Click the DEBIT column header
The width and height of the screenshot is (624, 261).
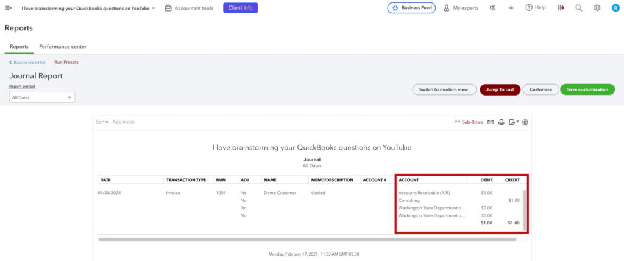[x=486, y=180]
